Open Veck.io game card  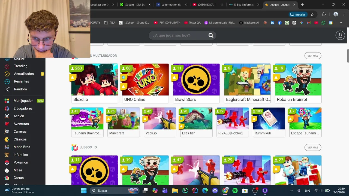(160, 122)
